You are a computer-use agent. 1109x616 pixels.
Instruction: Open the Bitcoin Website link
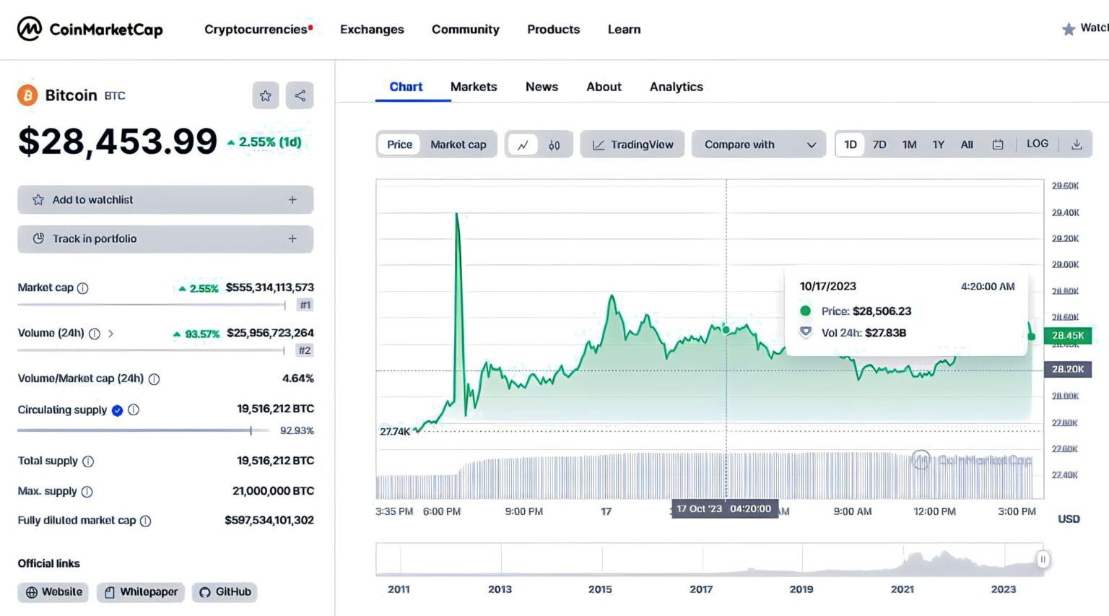[53, 592]
